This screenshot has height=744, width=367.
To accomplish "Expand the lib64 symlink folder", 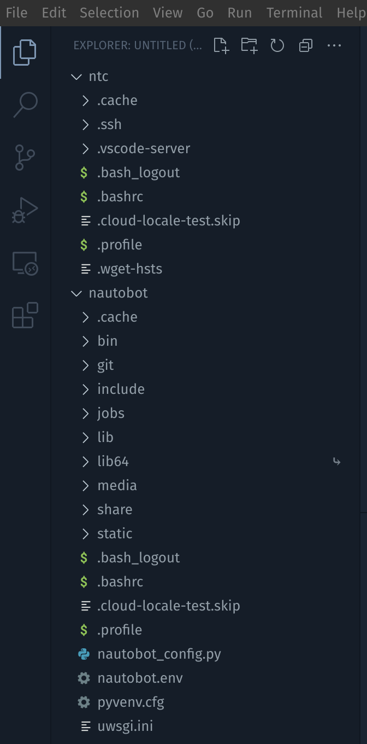I will [x=113, y=462].
